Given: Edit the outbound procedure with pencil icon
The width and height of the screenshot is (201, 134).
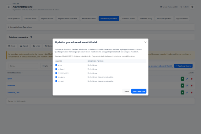Looking at the screenshot, I should click(187, 85).
